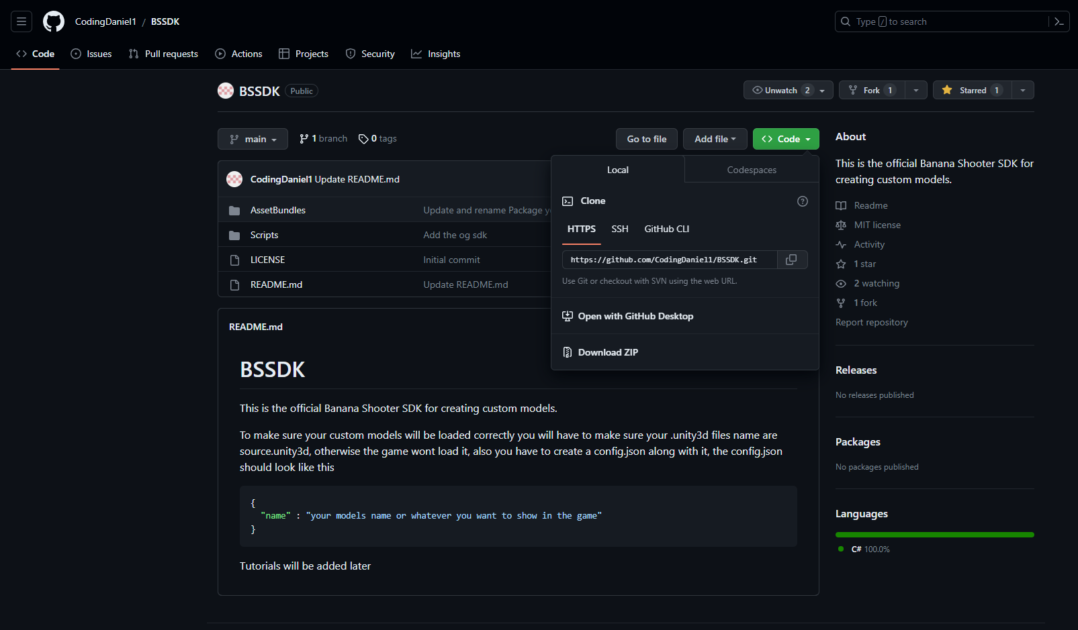Image resolution: width=1078 pixels, height=630 pixels.
Task: Click the Go to file button
Action: (647, 139)
